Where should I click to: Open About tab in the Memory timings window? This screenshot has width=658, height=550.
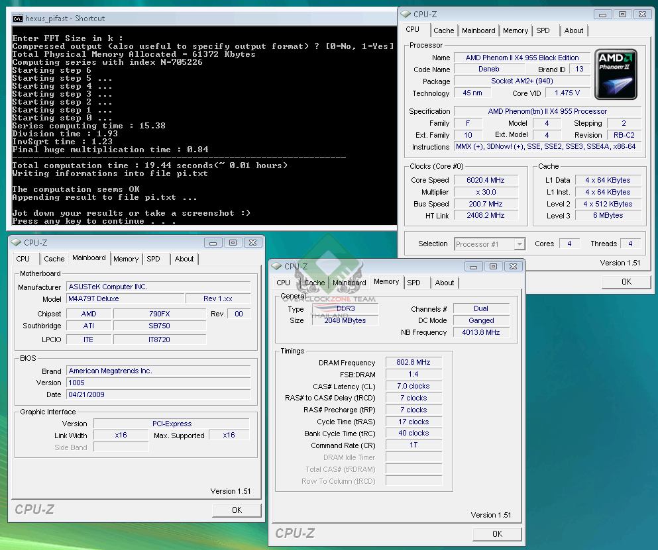(445, 283)
